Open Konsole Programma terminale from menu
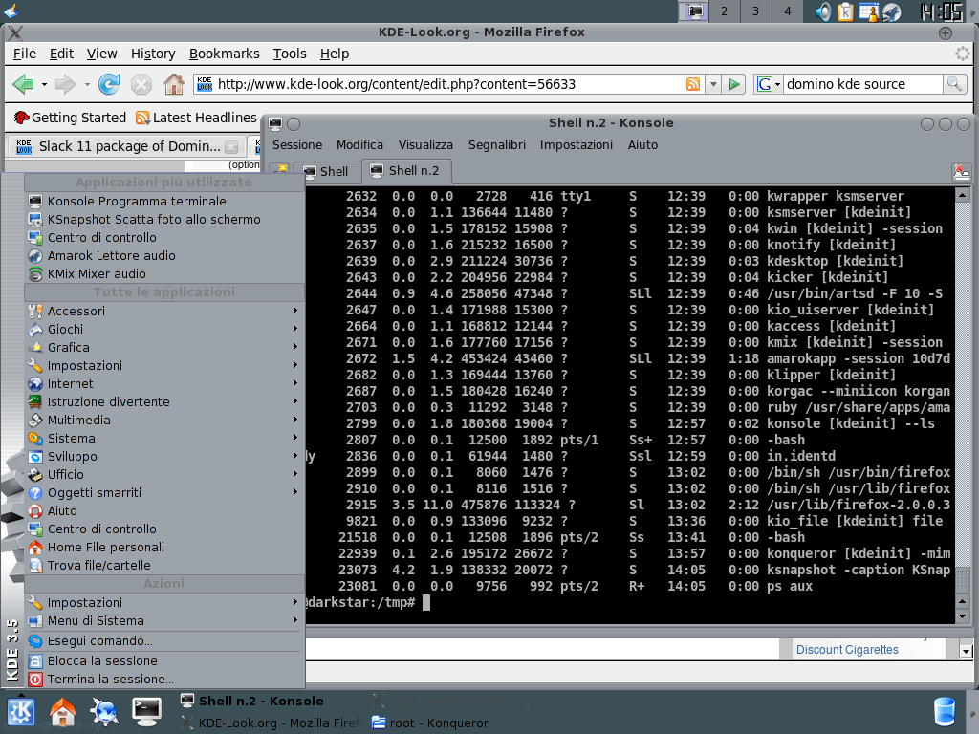 point(164,201)
